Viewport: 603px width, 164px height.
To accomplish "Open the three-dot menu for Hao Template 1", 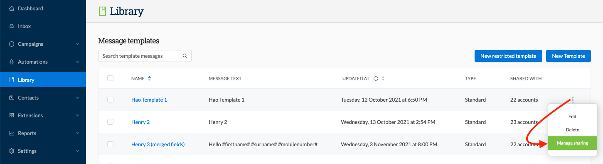I will [573, 100].
